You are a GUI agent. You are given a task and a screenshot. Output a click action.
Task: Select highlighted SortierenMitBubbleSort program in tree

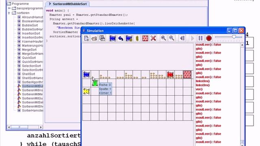click(x=30, y=86)
